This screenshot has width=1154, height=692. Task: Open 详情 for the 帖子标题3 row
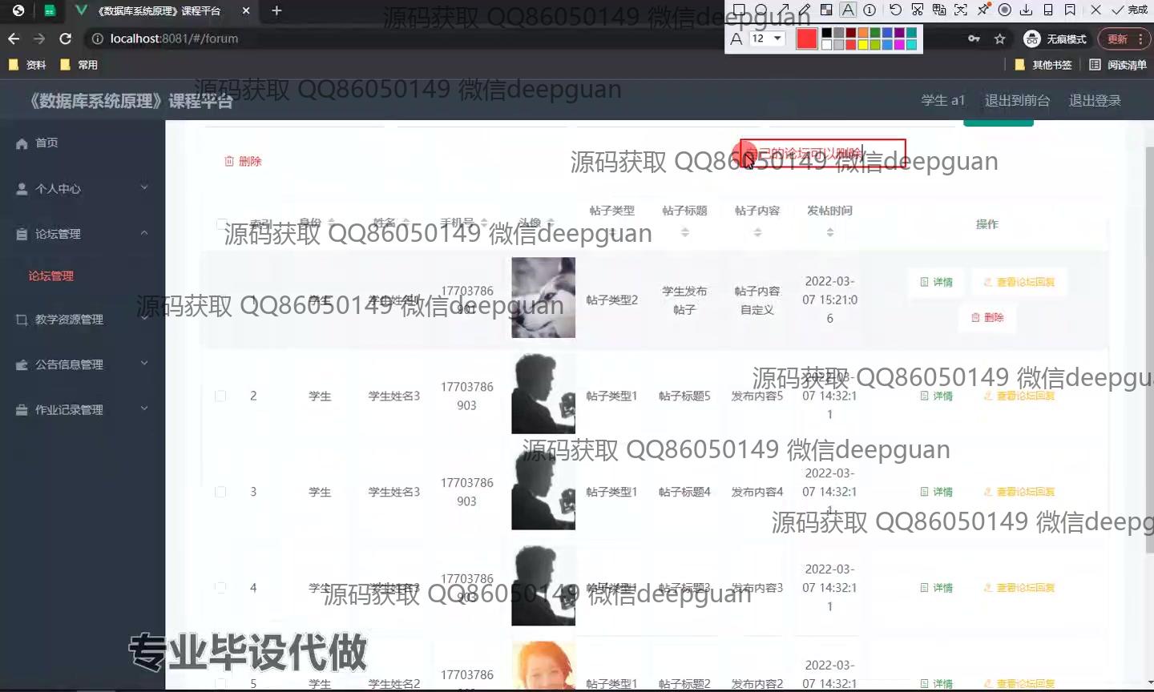(x=937, y=587)
